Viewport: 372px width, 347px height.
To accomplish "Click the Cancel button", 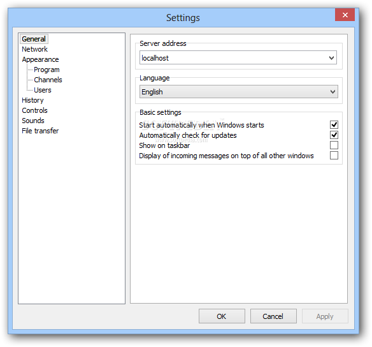I will pos(273,316).
